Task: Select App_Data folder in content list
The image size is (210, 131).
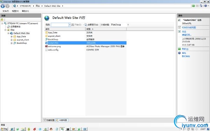Action: (52, 33)
